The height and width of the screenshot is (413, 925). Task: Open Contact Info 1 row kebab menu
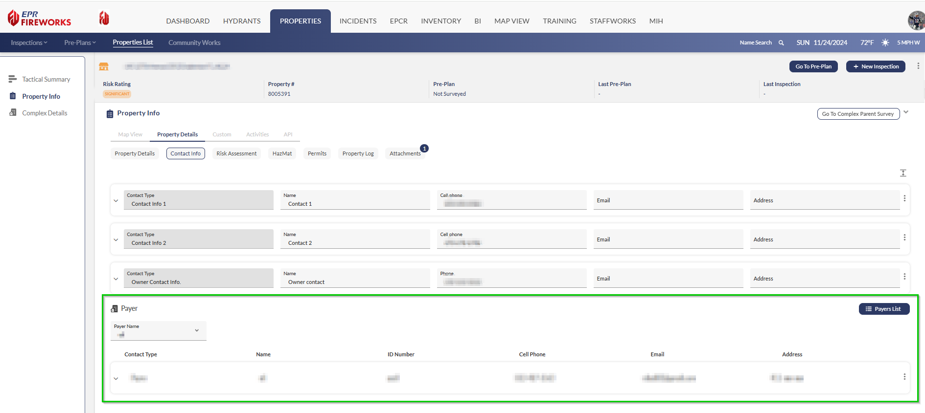click(904, 198)
